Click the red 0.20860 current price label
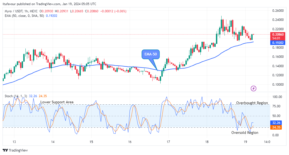The width and height of the screenshot is (289, 155). pyautogui.click(x=277, y=36)
